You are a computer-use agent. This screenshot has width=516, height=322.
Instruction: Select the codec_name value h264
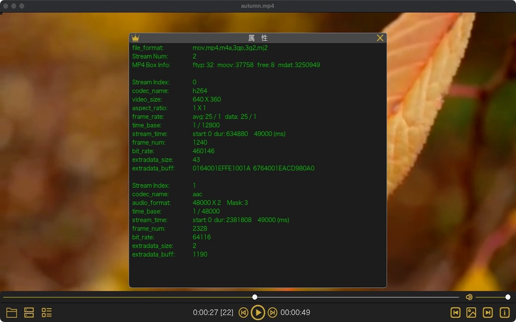pos(200,91)
